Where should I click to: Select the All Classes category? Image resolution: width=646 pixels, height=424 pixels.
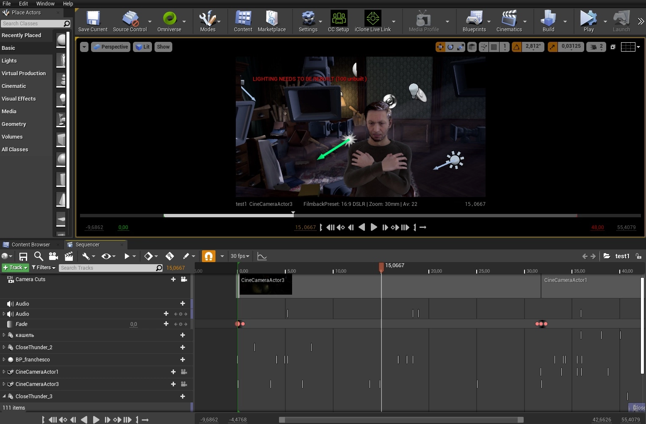(x=26, y=149)
